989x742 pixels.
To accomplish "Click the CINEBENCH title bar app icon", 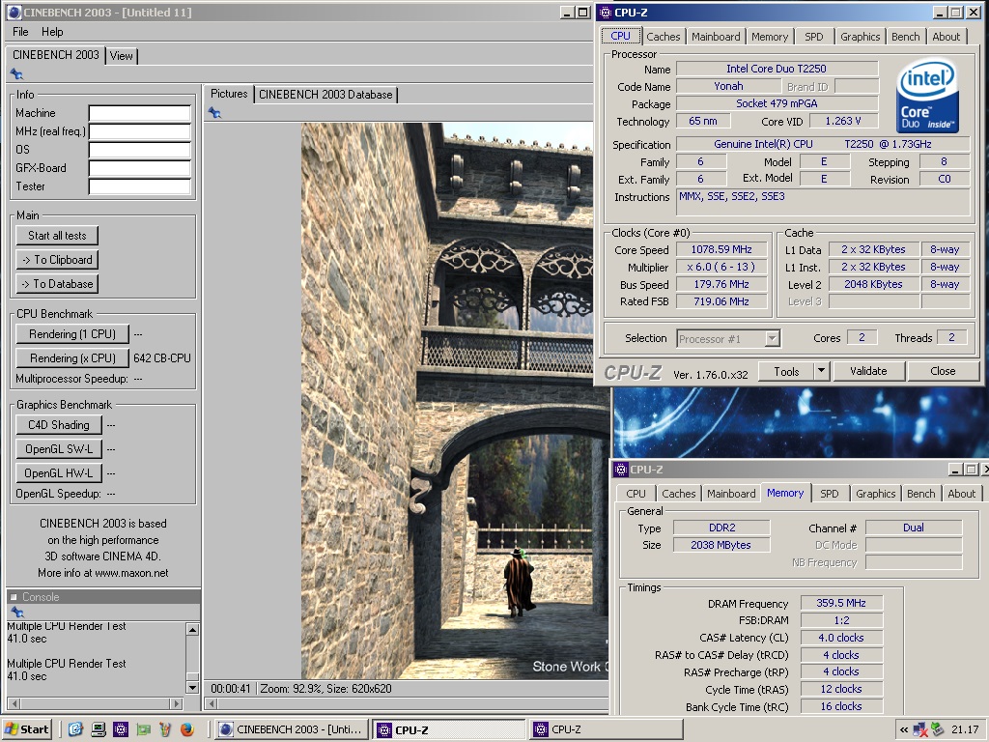I will 14,12.
